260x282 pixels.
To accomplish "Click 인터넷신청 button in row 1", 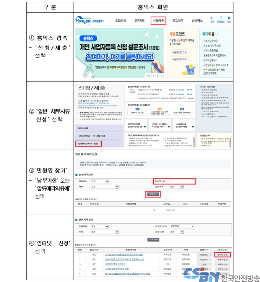I will 223,254.
